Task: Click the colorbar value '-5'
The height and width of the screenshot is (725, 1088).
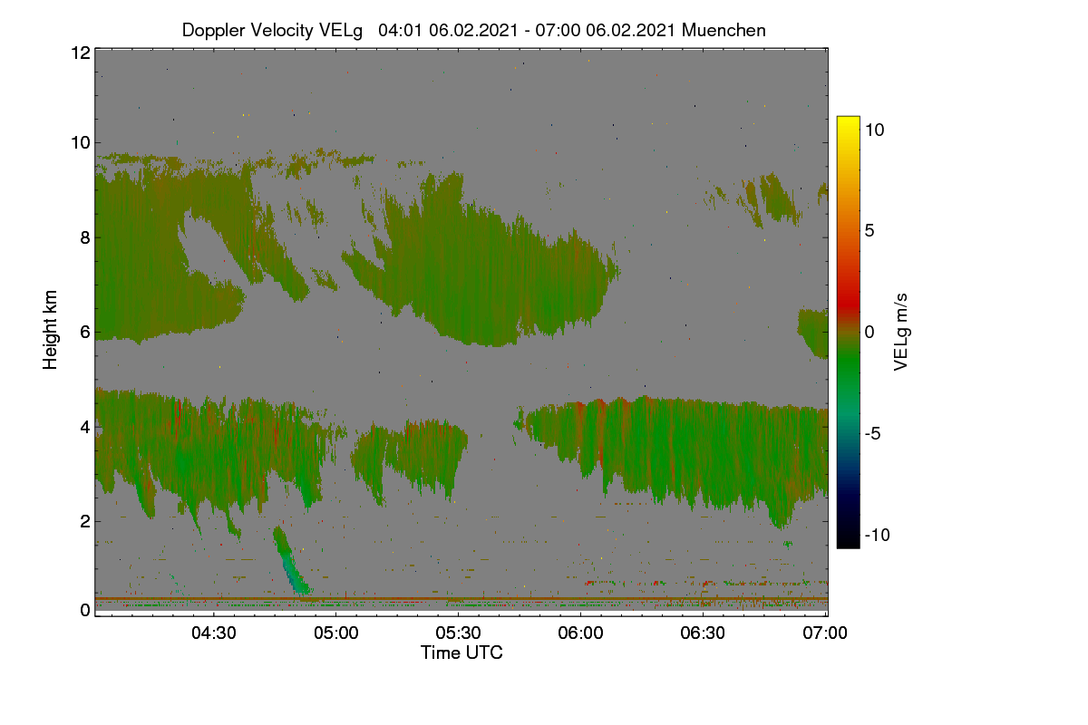Action: point(873,433)
